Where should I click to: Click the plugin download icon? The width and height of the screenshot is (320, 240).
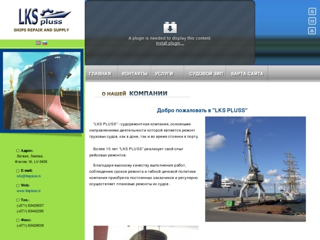point(170,27)
